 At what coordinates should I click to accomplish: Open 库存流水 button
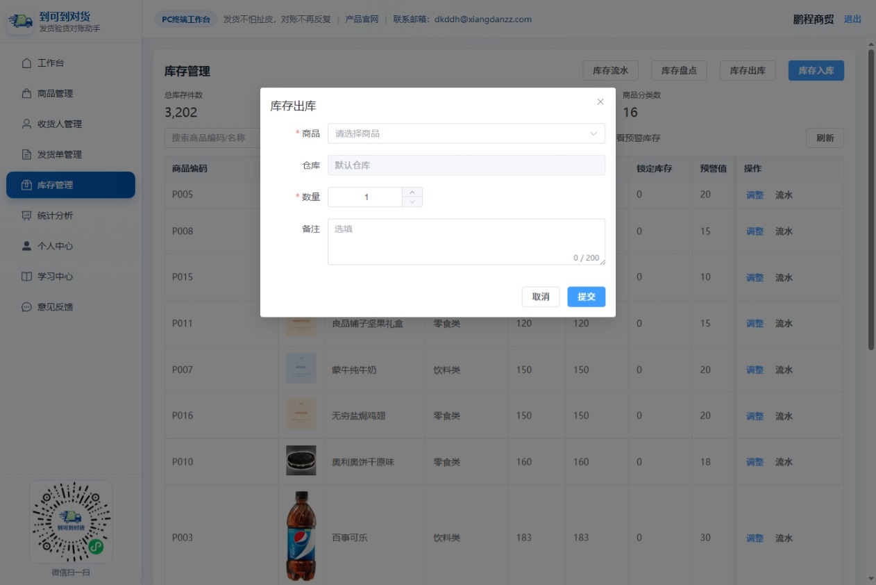point(610,70)
